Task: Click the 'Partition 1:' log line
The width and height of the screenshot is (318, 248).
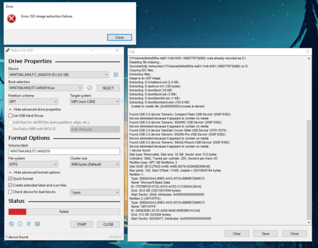Action: point(137,174)
